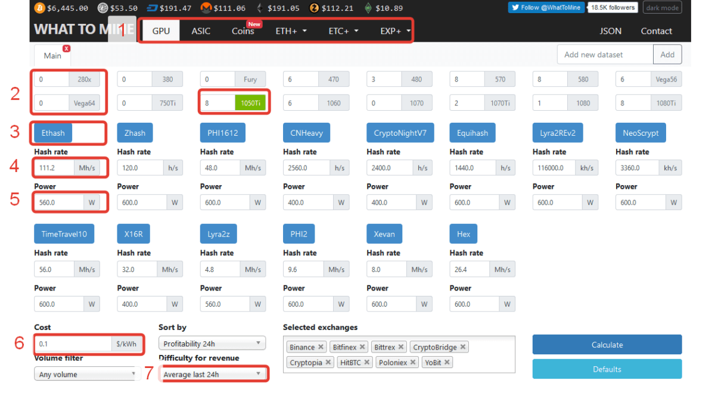Open the ETH+ dropdown menu
The width and height of the screenshot is (715, 393).
tap(291, 31)
